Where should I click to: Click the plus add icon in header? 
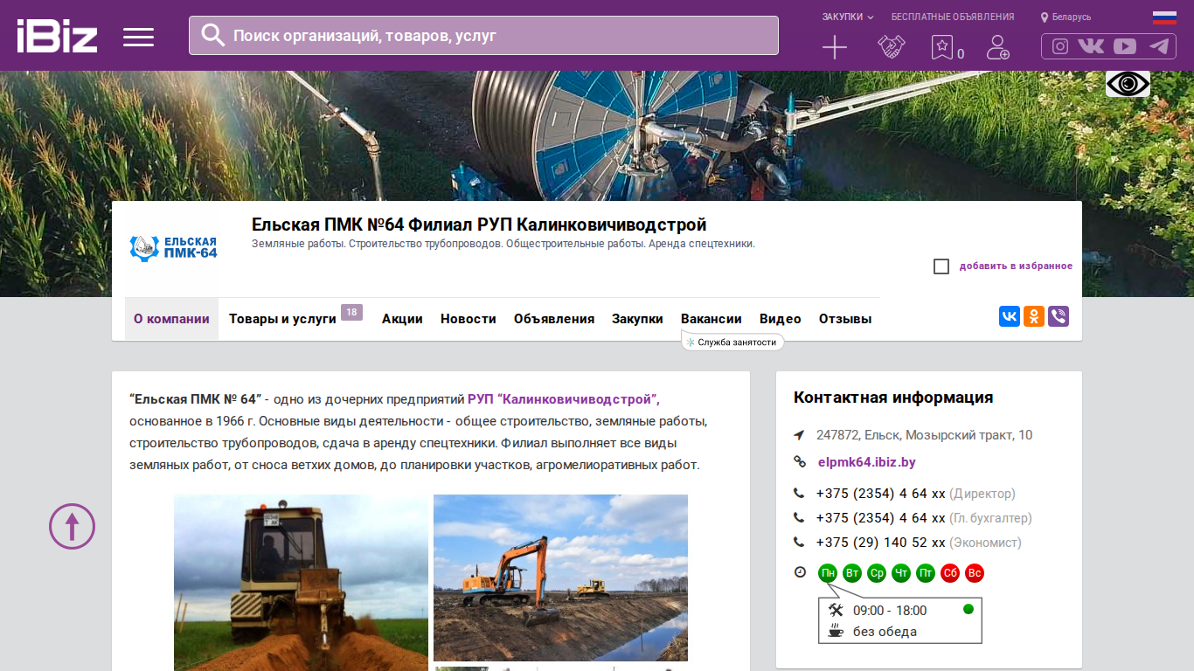coord(835,47)
